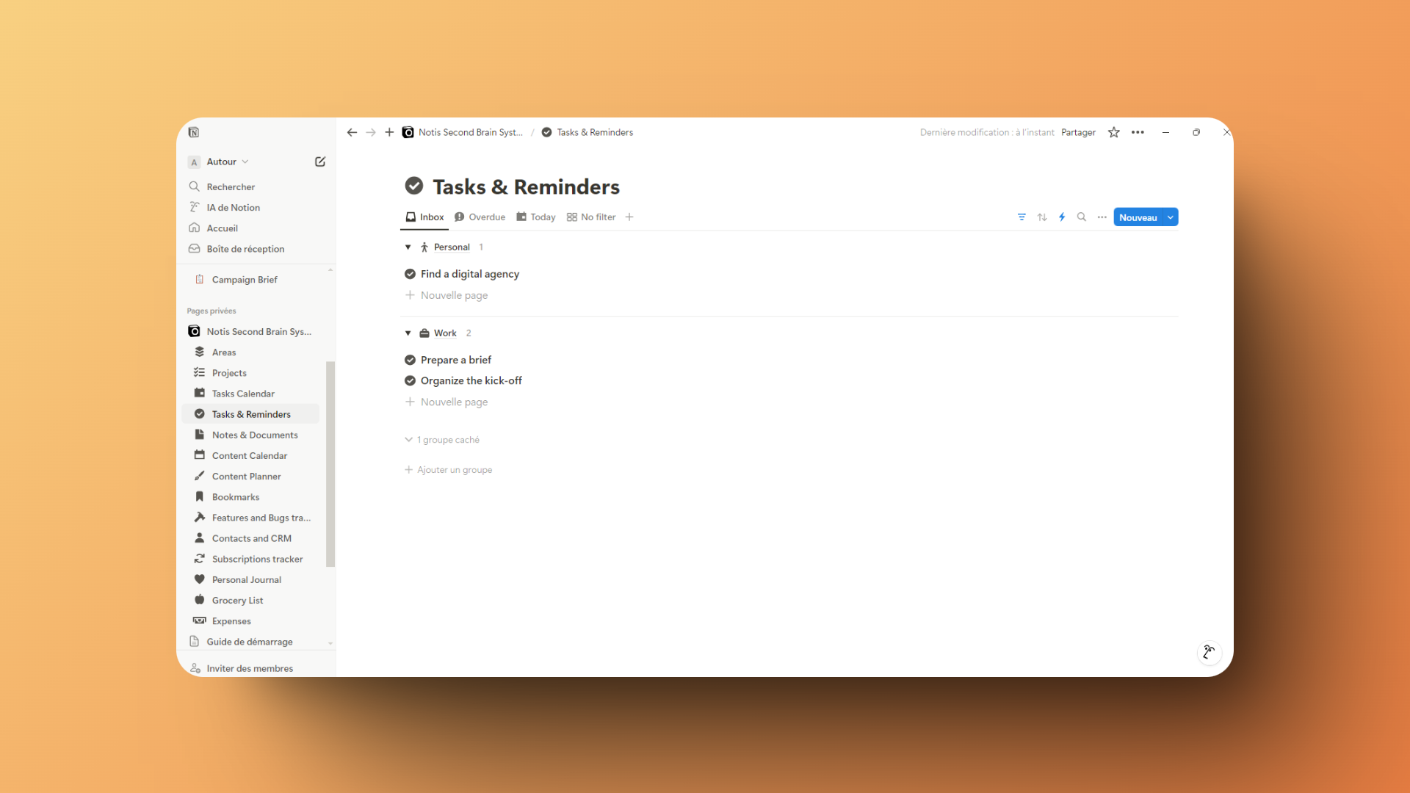The image size is (1410, 793).
Task: Toggle completion on Organize the kick-off
Action: (x=410, y=380)
